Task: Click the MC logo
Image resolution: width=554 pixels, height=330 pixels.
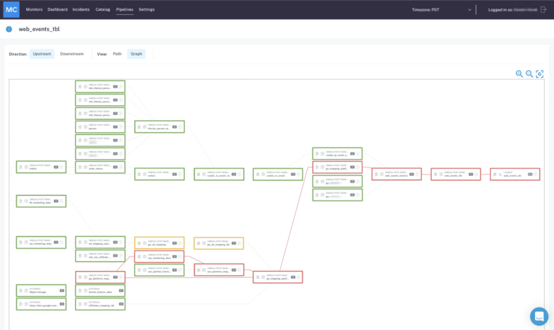Action: [x=11, y=9]
